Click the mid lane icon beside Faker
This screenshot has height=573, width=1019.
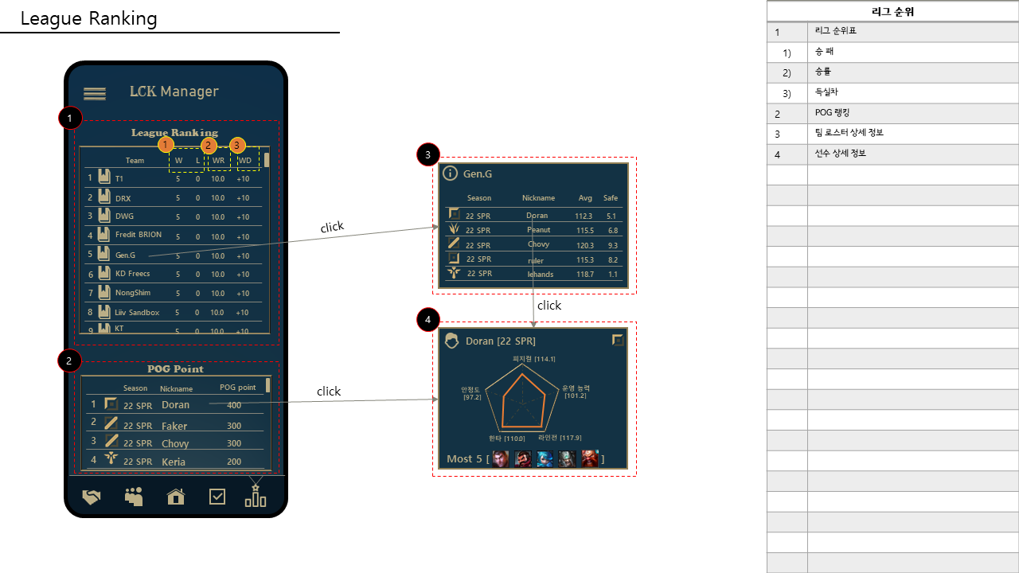click(x=111, y=423)
